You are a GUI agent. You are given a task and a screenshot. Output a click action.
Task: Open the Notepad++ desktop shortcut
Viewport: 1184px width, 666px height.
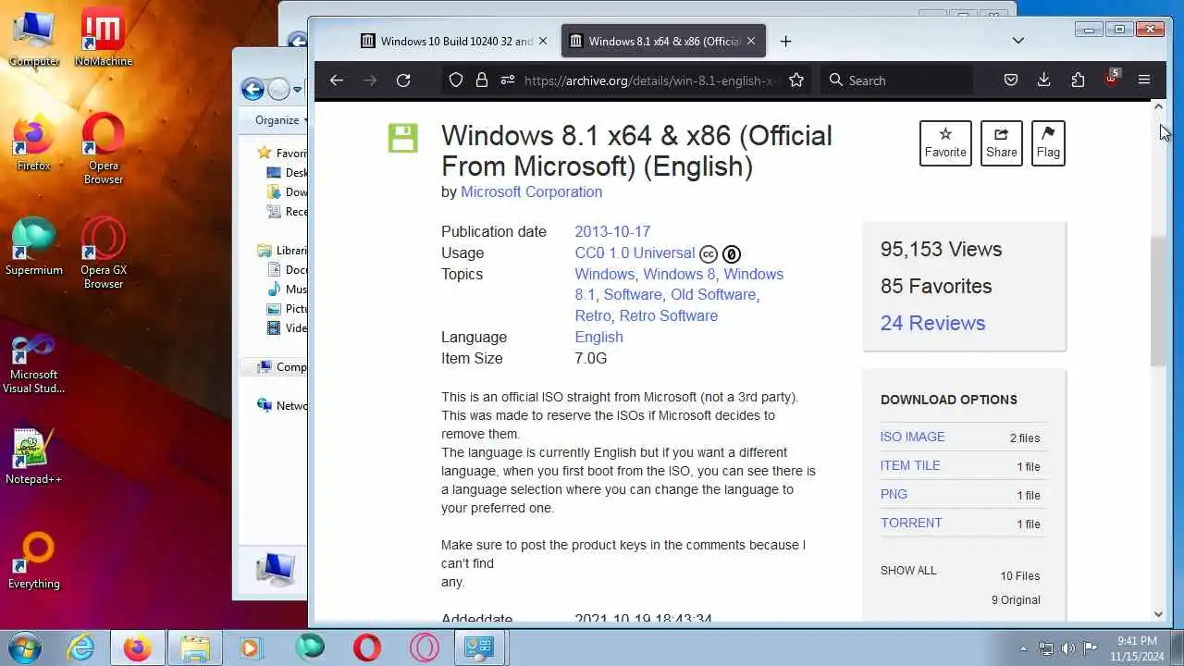pyautogui.click(x=34, y=456)
